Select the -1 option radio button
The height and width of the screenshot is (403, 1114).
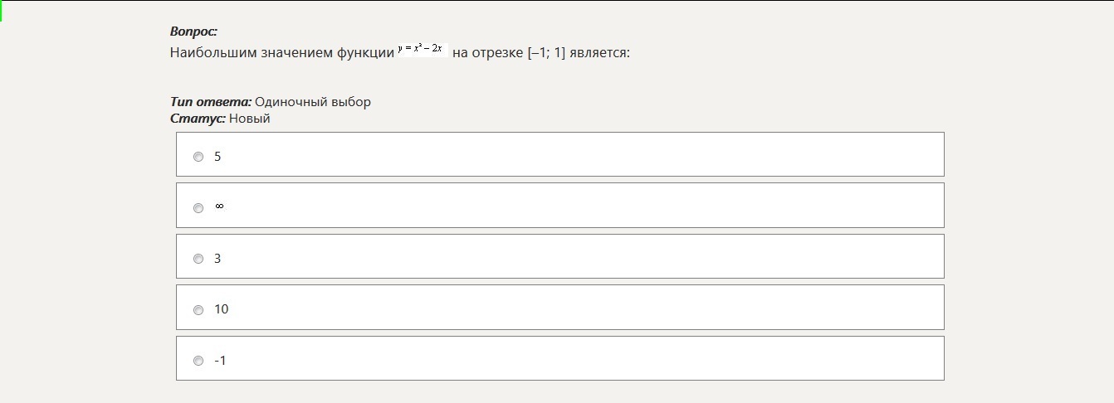(198, 361)
